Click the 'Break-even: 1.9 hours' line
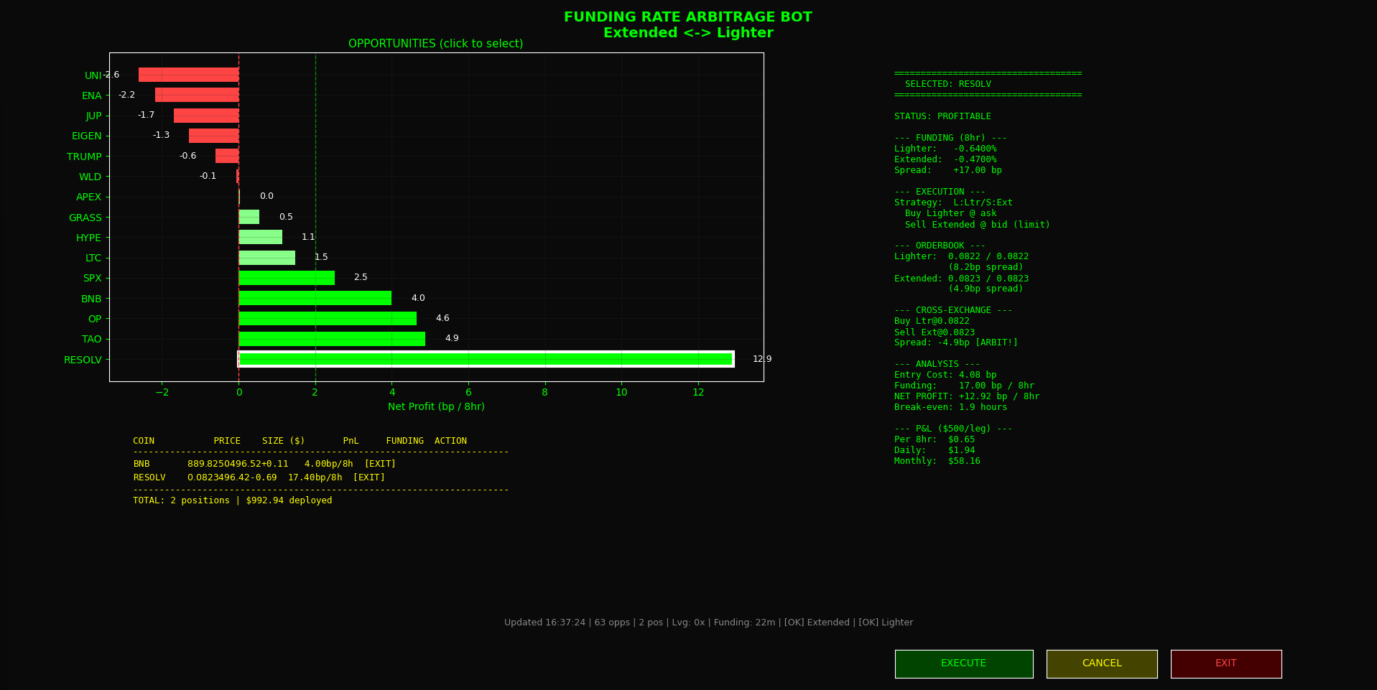Image resolution: width=1377 pixels, height=690 pixels. (x=950, y=407)
